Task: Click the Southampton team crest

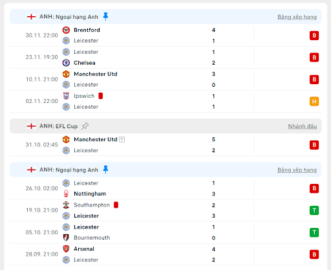Action: (66, 205)
